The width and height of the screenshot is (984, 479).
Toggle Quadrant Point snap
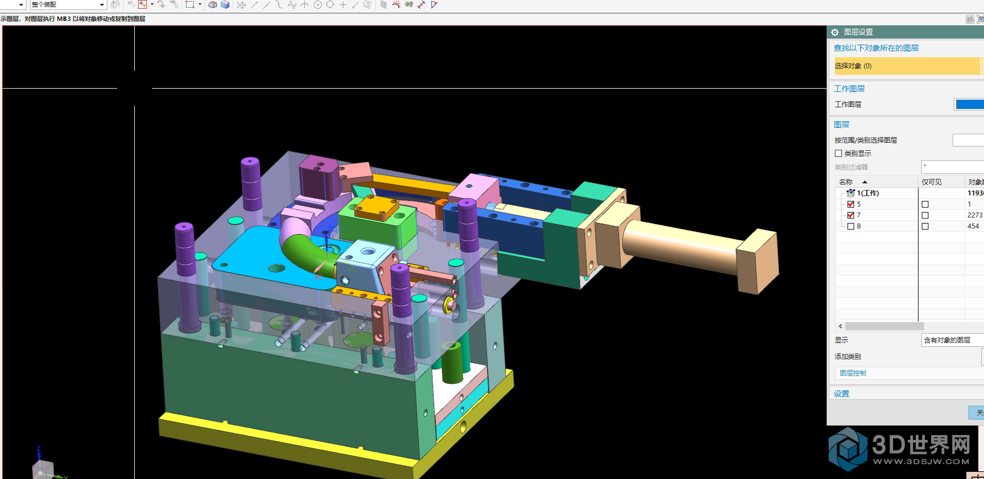(330, 4)
